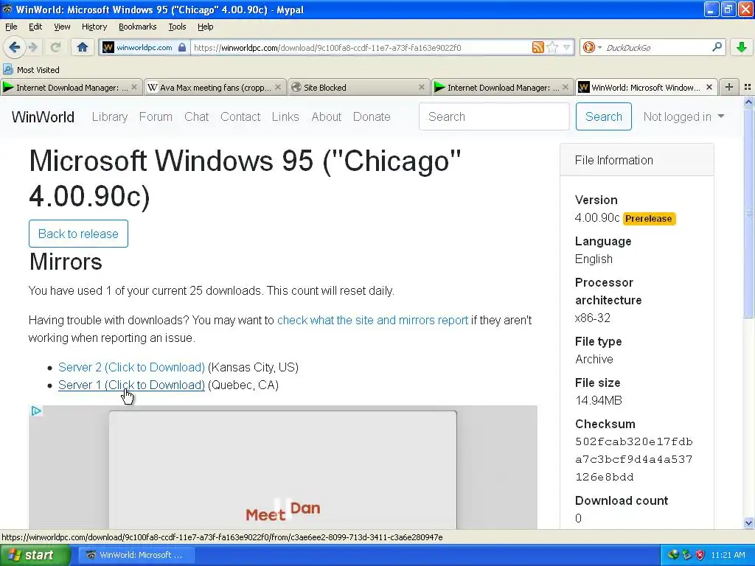Viewport: 755px width, 566px height.
Task: Select WinWorld taskbar window button
Action: pos(136,555)
